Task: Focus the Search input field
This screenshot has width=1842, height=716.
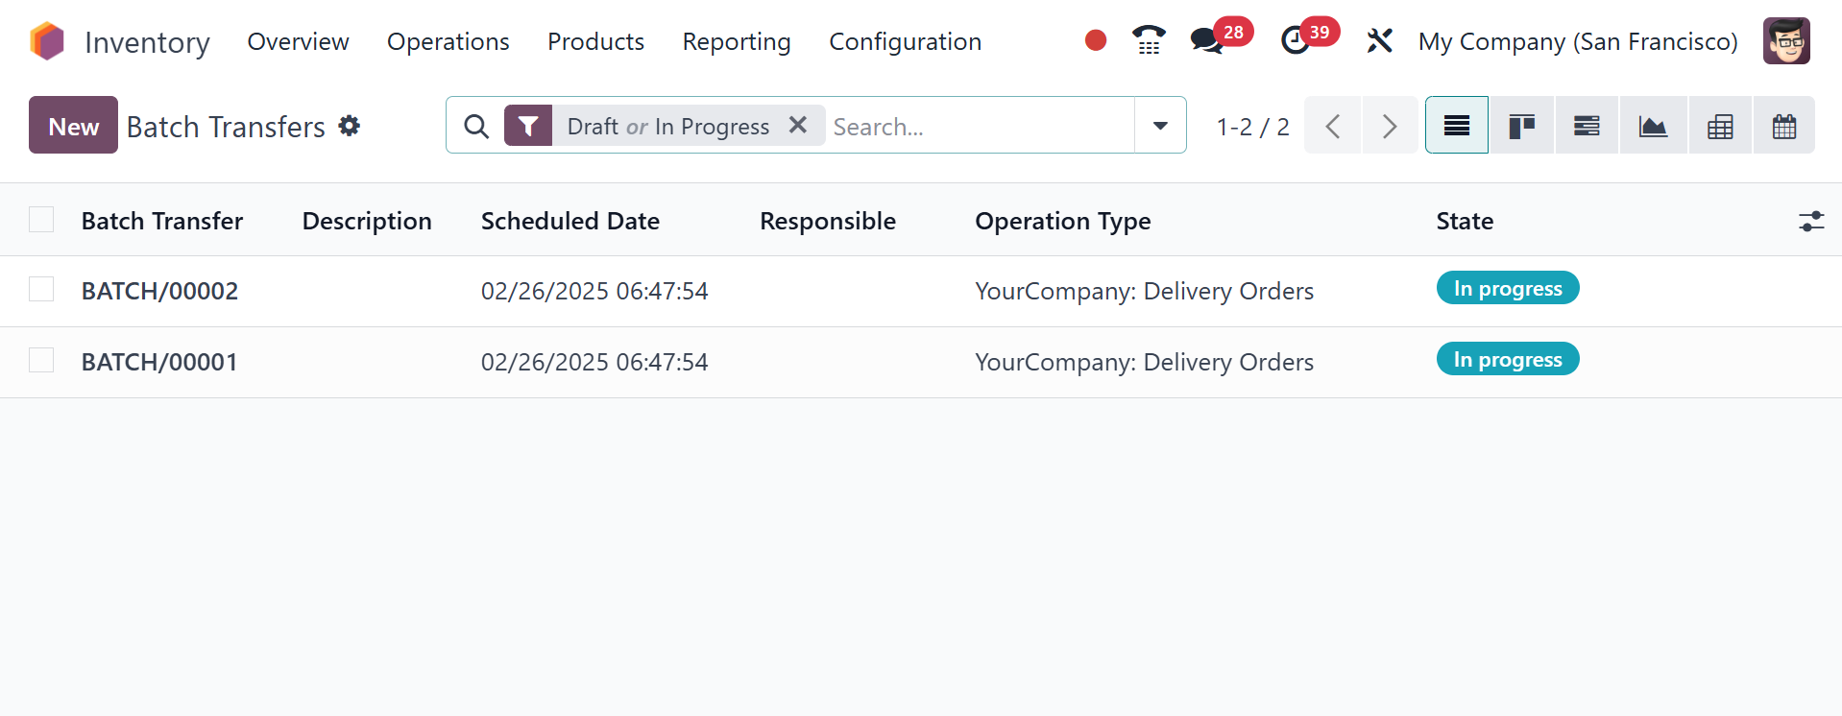Action: click(978, 126)
